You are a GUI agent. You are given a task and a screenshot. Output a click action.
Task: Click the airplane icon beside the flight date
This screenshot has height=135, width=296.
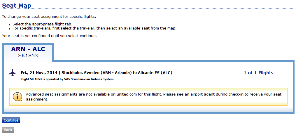pos(12,73)
